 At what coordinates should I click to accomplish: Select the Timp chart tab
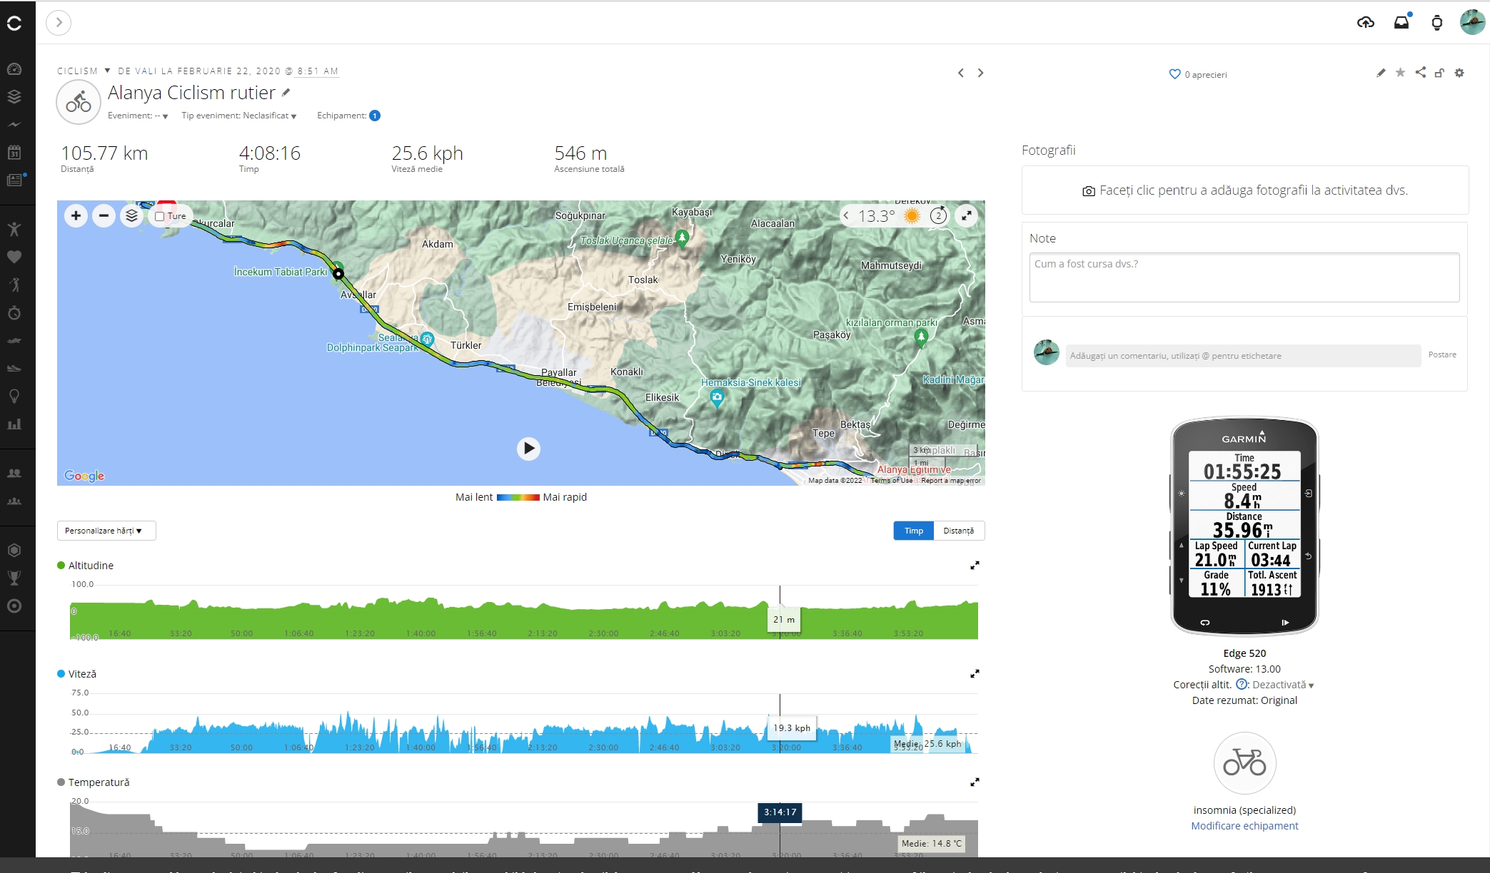tap(913, 531)
